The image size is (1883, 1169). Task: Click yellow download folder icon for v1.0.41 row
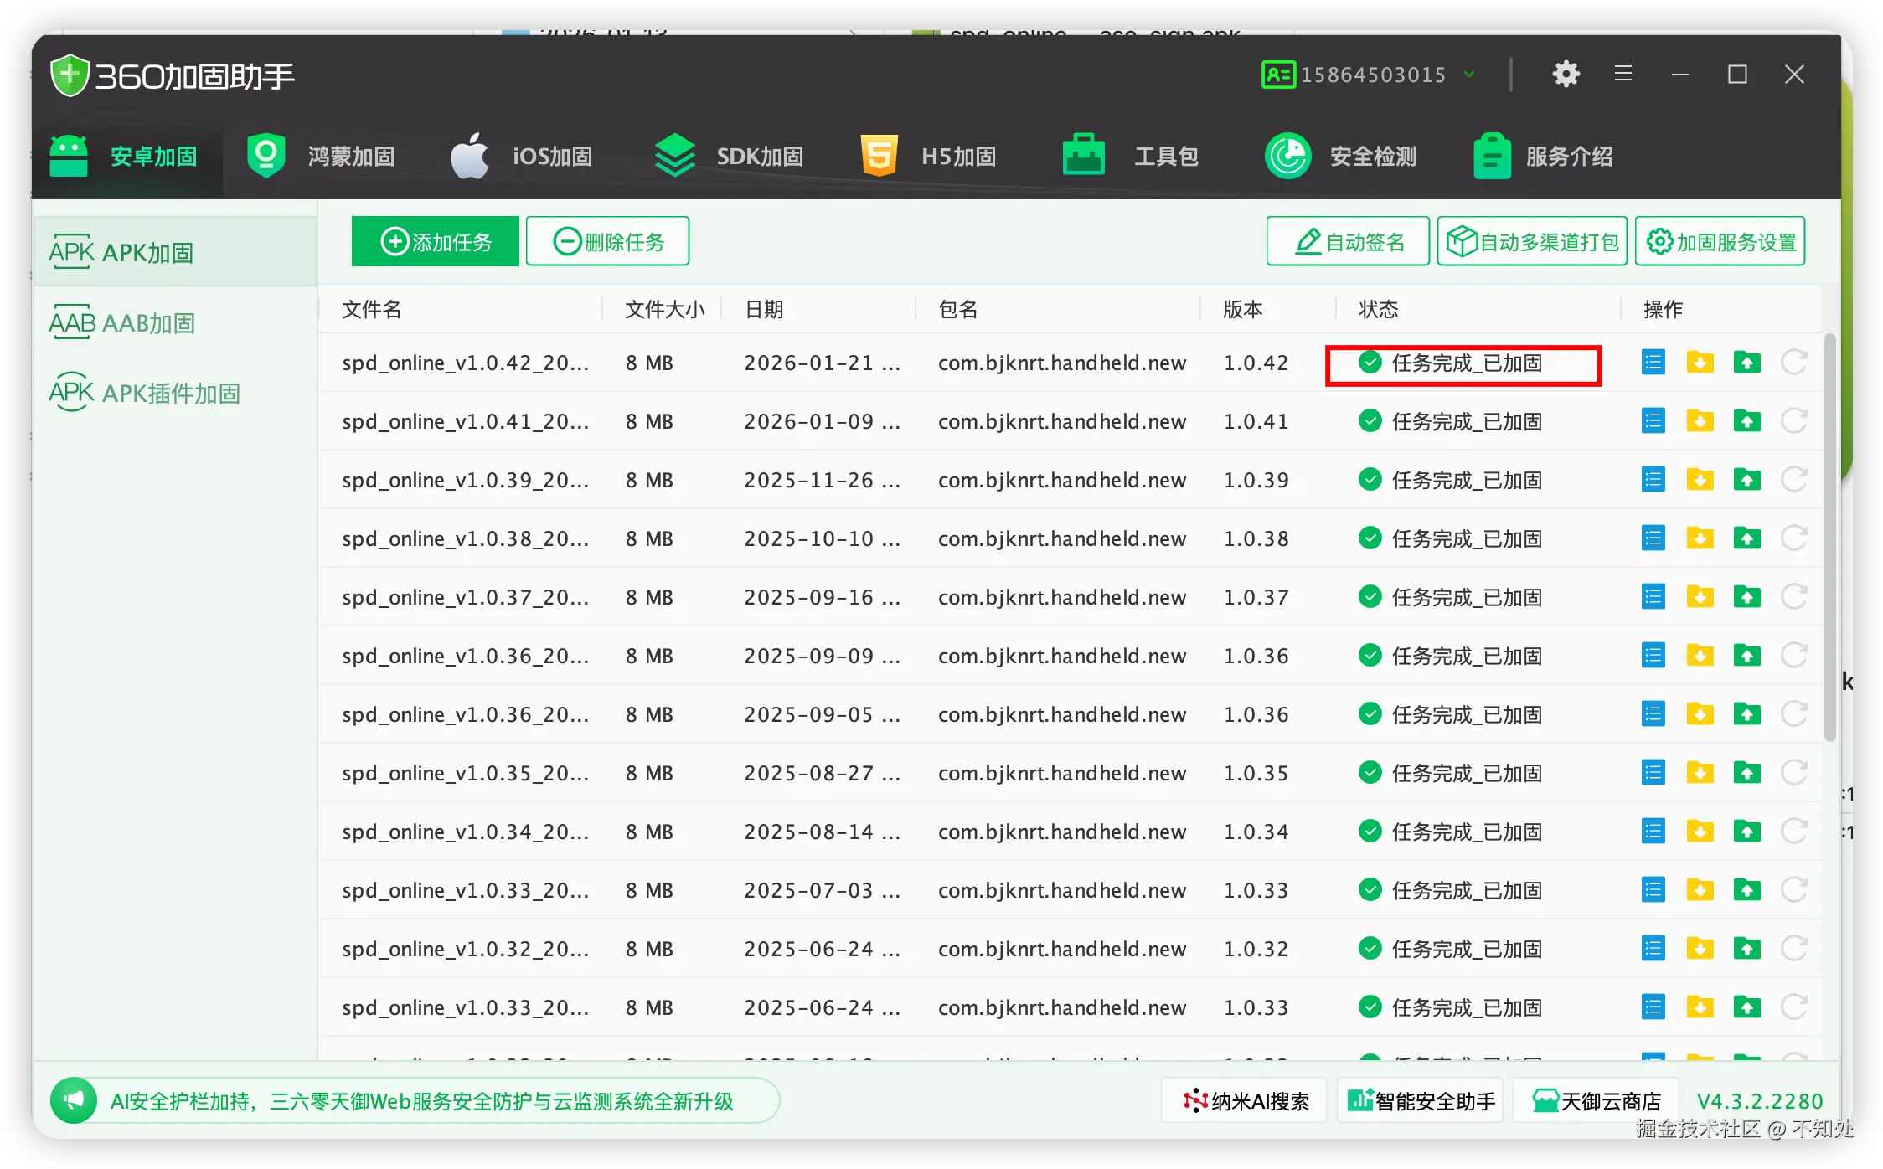(x=1700, y=421)
